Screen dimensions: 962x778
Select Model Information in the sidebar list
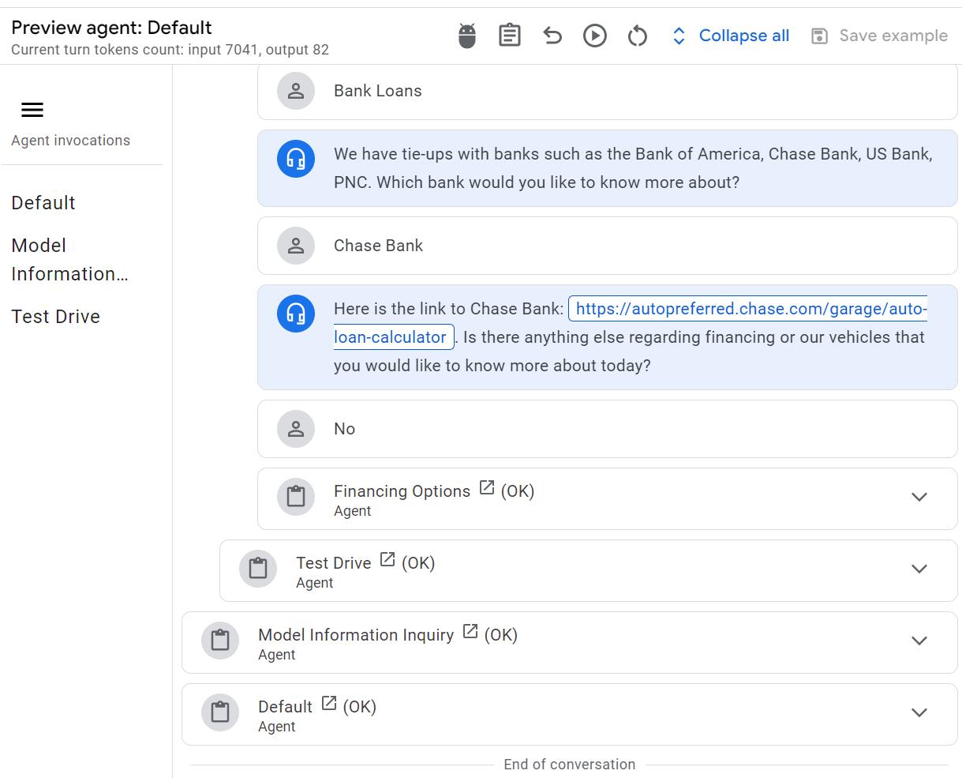tap(69, 260)
